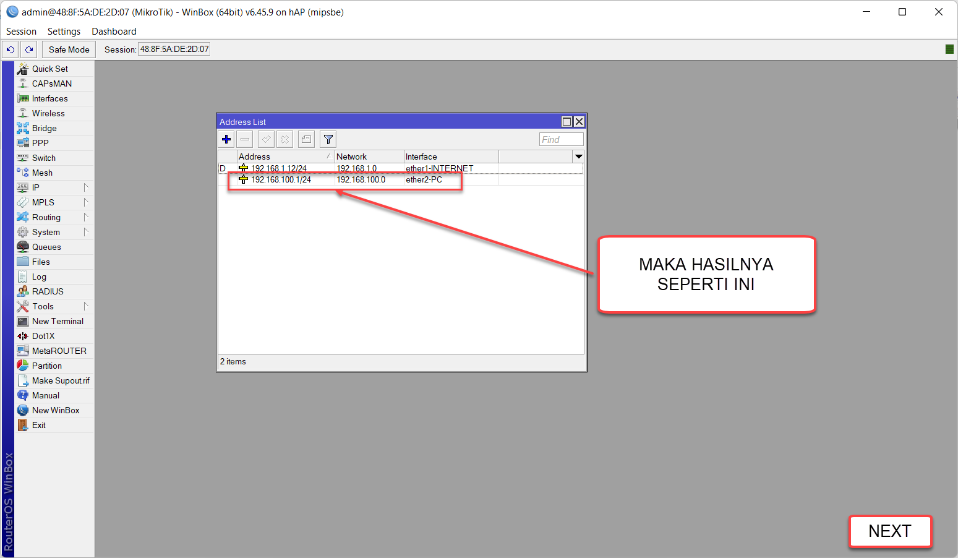Image resolution: width=958 pixels, height=558 pixels.
Task: Sort by Interface column header
Action: pos(451,157)
